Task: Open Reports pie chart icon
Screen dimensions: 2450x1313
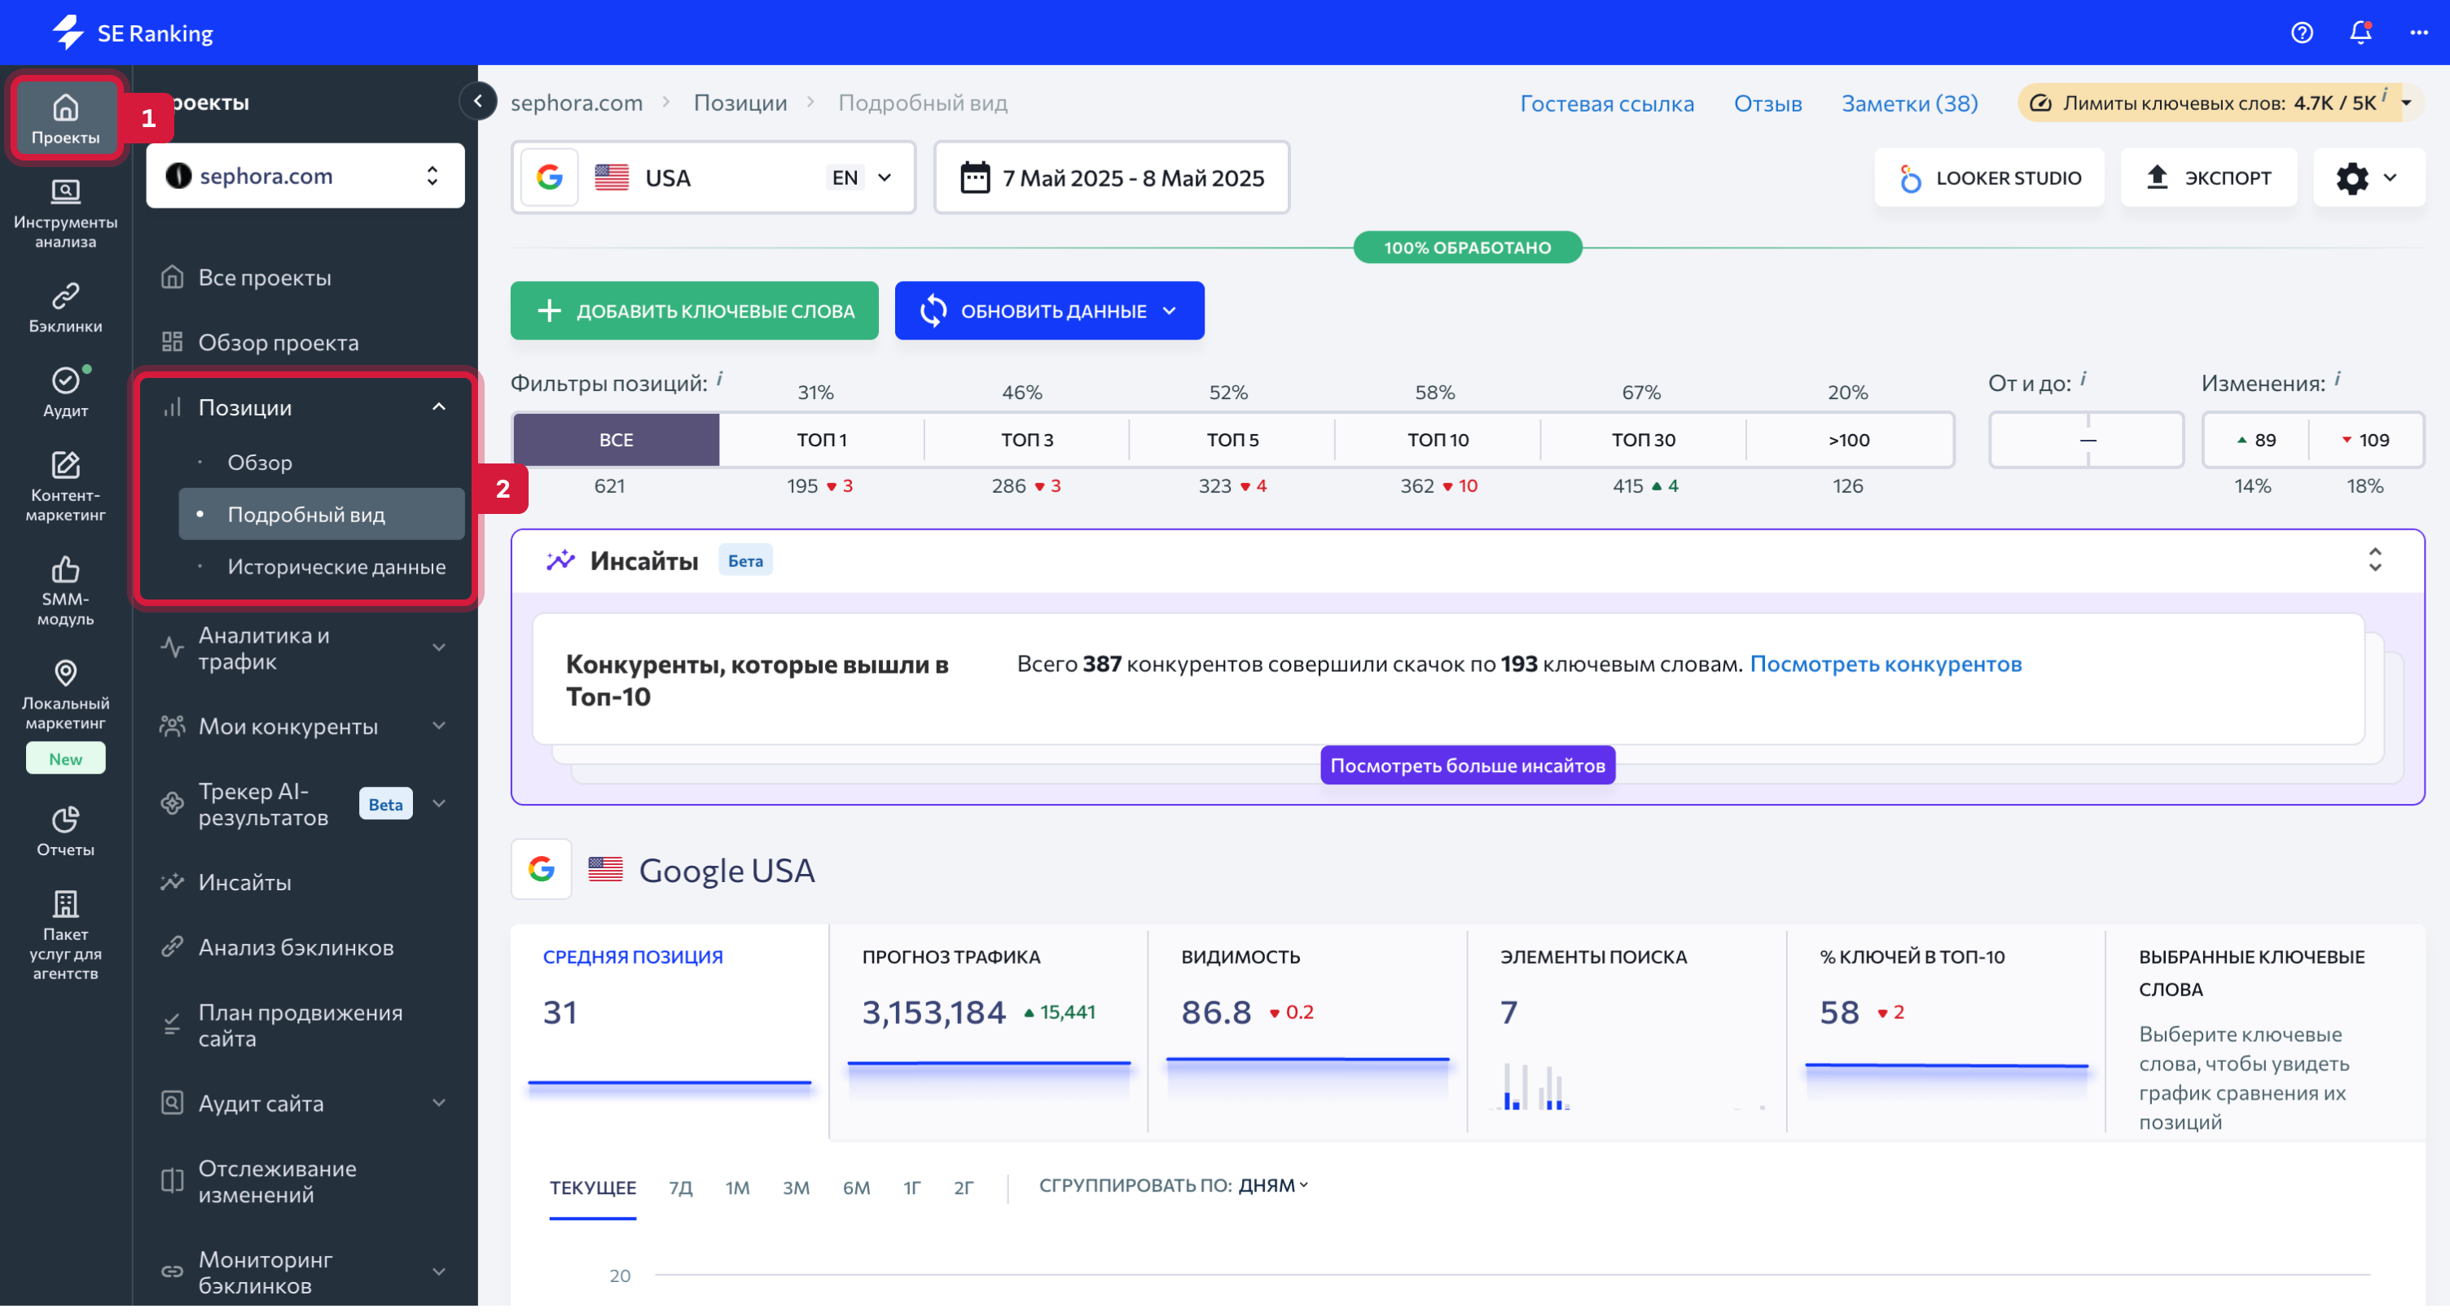Action: coord(64,832)
